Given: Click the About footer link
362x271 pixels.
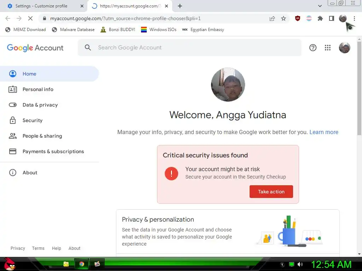Looking at the screenshot, I should coord(74,248).
